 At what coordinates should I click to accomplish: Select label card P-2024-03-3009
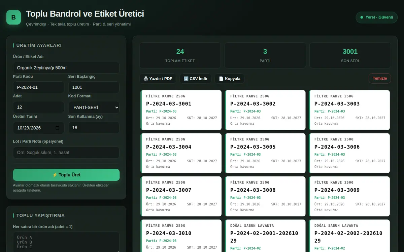tap(349, 196)
